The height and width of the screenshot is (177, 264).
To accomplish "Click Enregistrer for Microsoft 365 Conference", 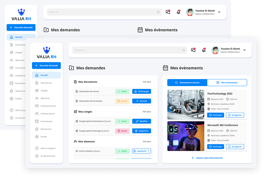I will pos(235,146).
